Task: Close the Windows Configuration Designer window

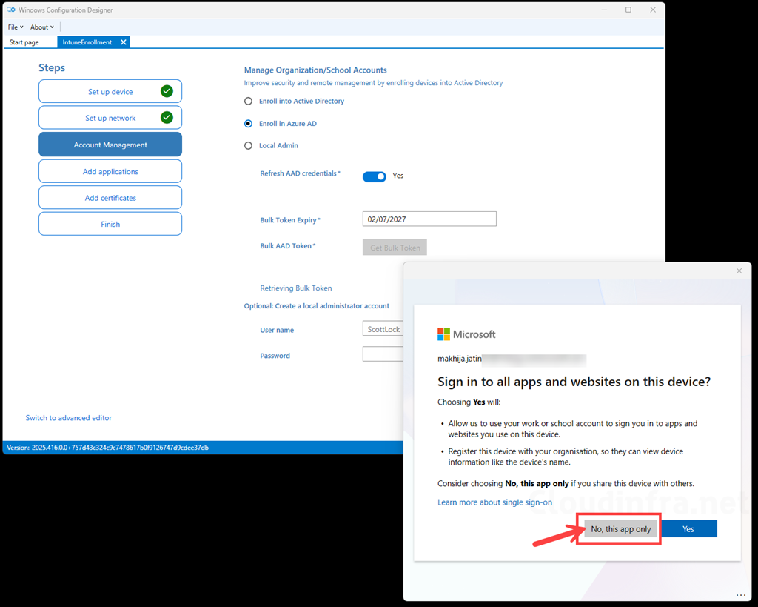Action: tap(653, 10)
